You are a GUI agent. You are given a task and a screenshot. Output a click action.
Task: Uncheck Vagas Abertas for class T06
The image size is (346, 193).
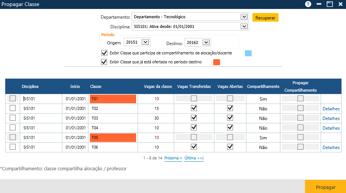point(230,147)
